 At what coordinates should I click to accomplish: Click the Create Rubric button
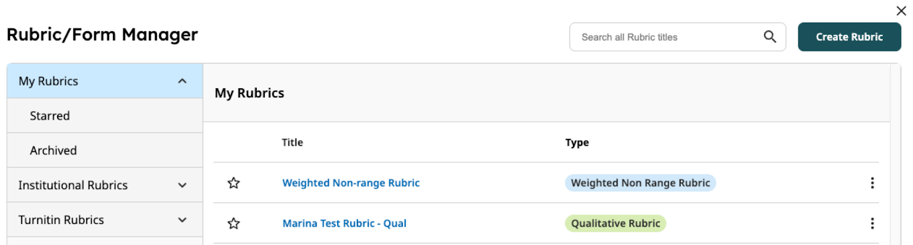(x=849, y=37)
